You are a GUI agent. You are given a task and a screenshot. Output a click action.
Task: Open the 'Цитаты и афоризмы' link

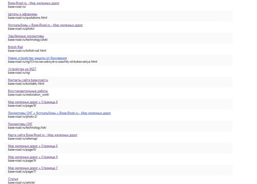coord(23,14)
